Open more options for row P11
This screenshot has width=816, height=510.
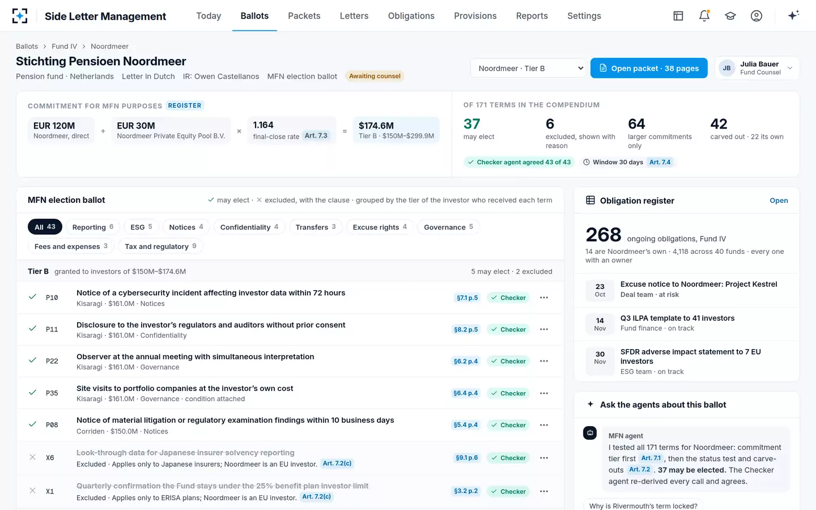[x=544, y=329]
